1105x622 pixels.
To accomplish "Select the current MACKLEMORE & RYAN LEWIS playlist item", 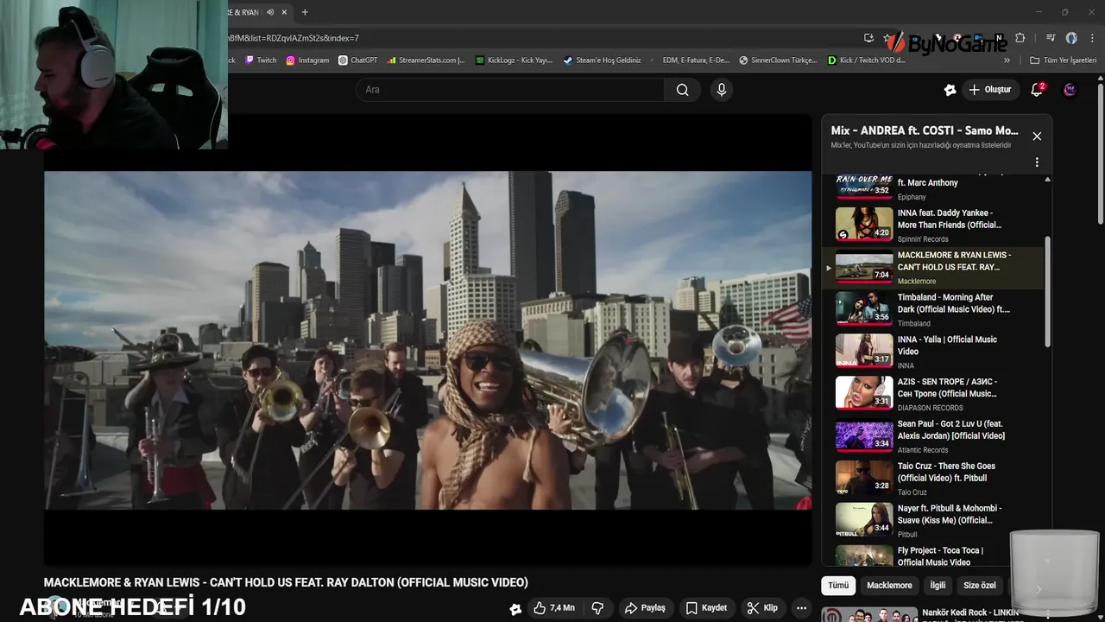I will tap(932, 267).
